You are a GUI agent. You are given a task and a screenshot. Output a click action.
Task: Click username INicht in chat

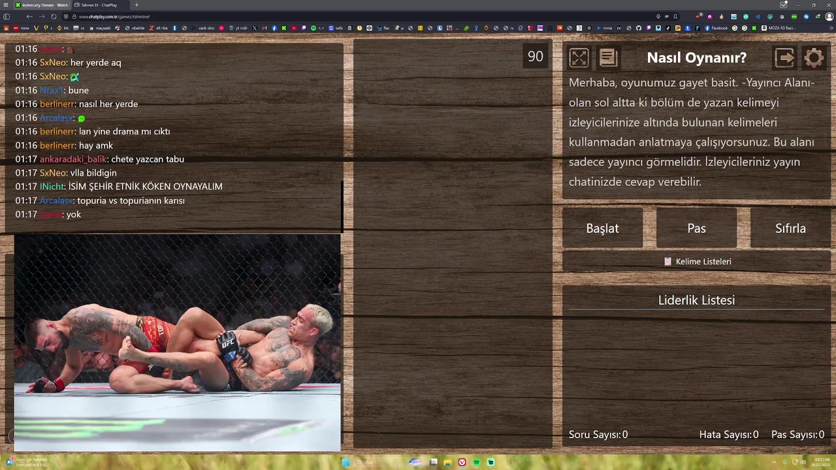[x=52, y=187]
